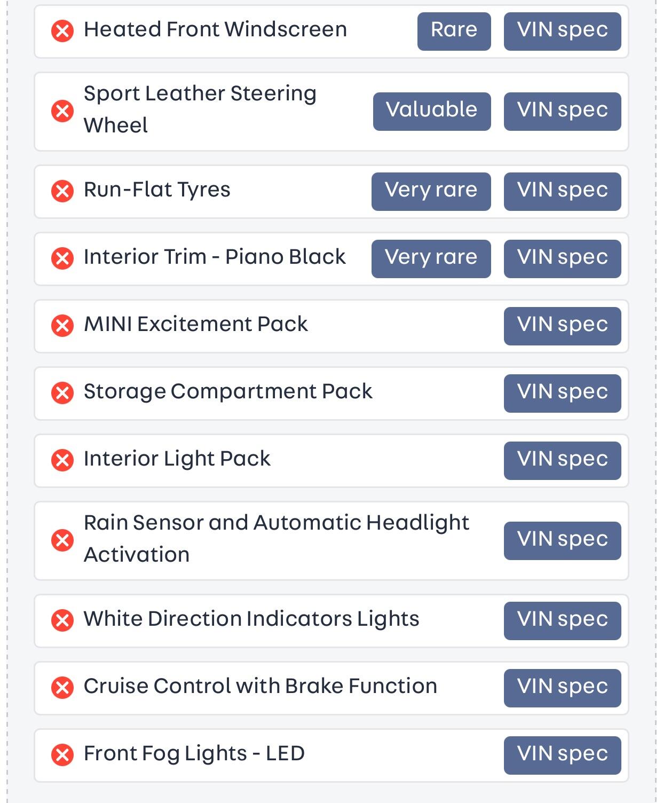Click VIN spec badge for MINI Excitement Pack

(562, 326)
